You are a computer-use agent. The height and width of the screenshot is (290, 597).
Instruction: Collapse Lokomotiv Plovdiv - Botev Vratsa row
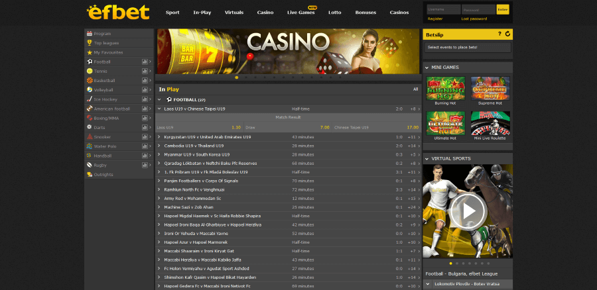(x=428, y=284)
